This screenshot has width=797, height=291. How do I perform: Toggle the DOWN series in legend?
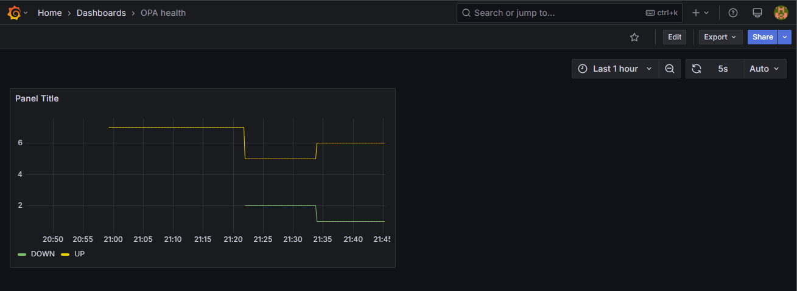pyautogui.click(x=43, y=254)
